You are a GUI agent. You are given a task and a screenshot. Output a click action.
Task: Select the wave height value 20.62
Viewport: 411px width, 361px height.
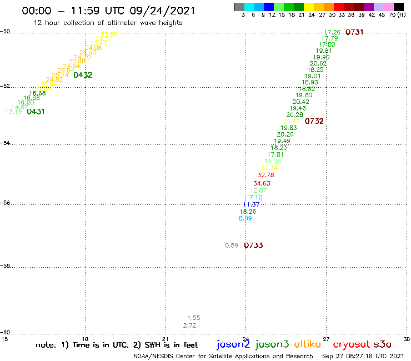(x=318, y=63)
